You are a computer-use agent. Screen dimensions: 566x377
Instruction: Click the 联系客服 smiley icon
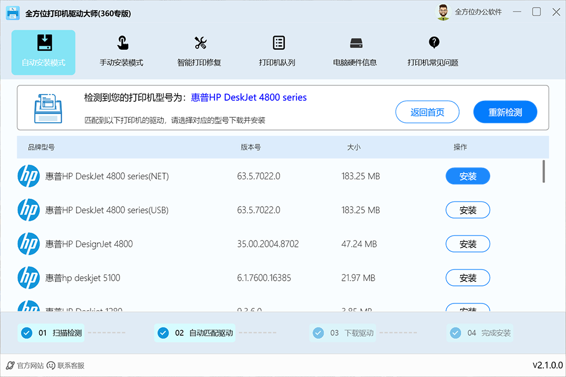(x=51, y=366)
